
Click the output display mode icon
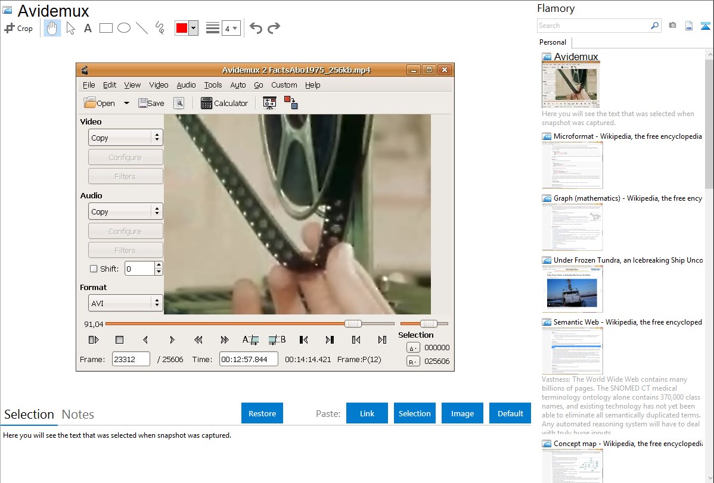point(269,104)
